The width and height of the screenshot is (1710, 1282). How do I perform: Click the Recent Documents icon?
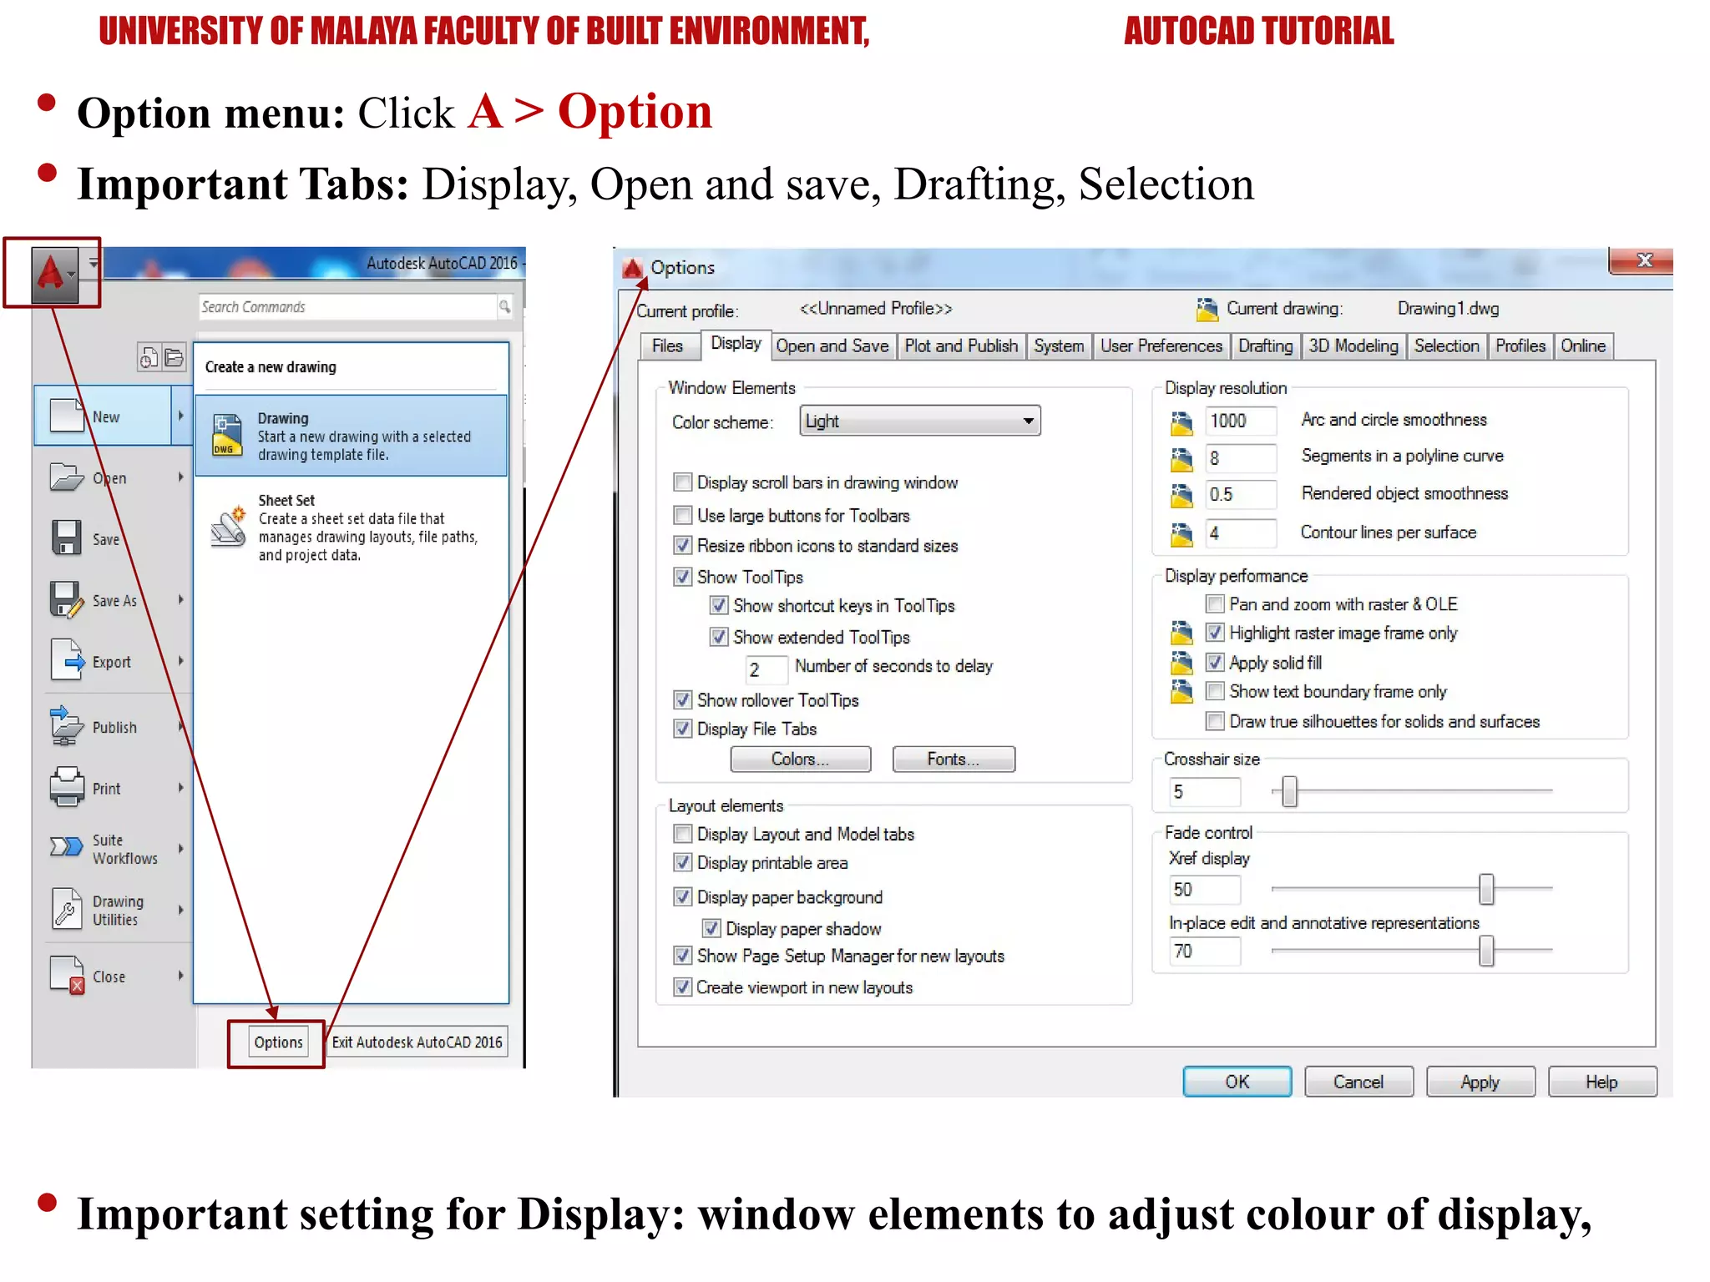pyautogui.click(x=148, y=357)
